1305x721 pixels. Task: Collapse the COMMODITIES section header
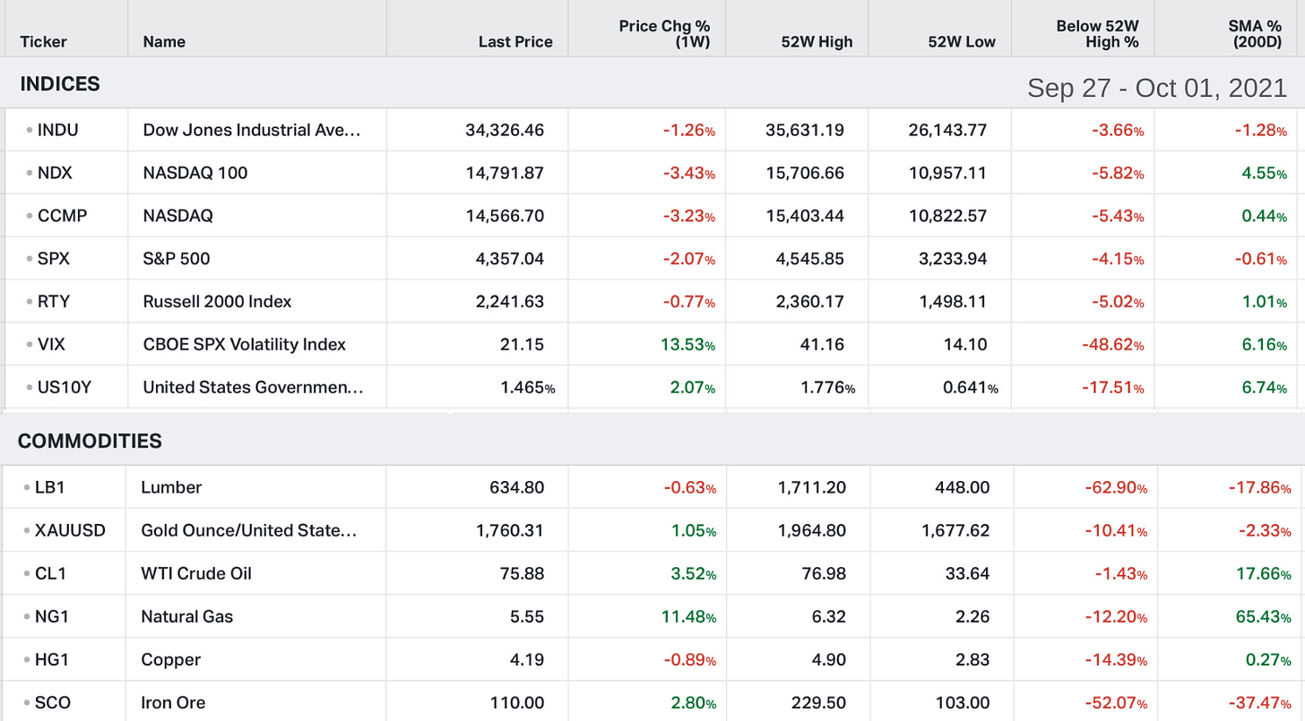point(90,442)
